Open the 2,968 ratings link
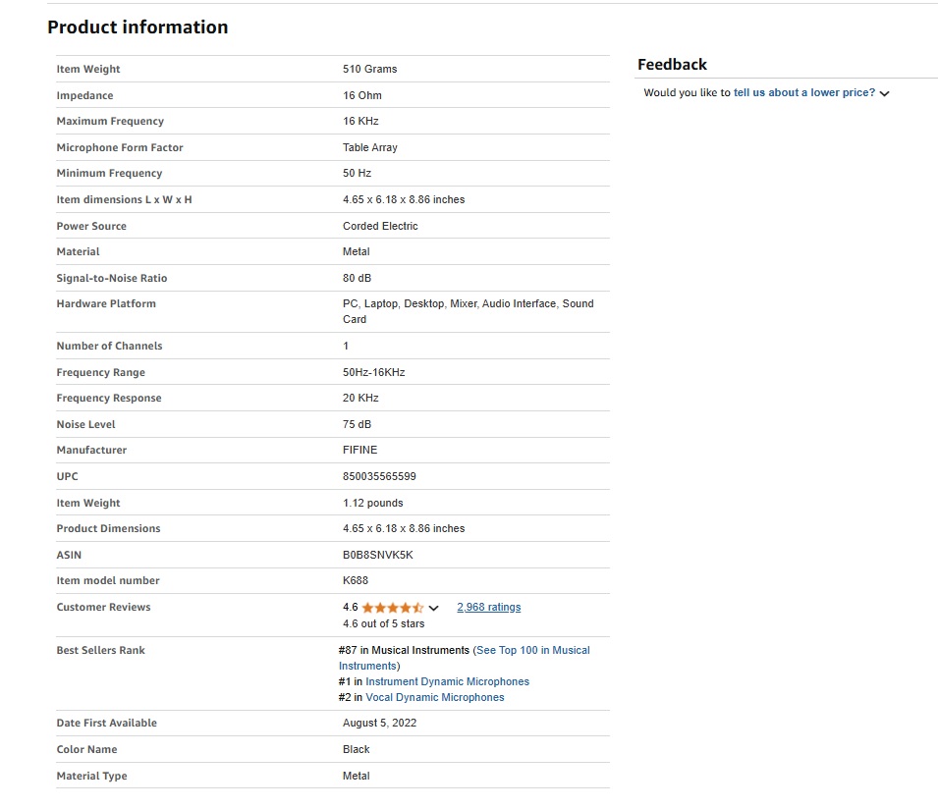 point(489,607)
